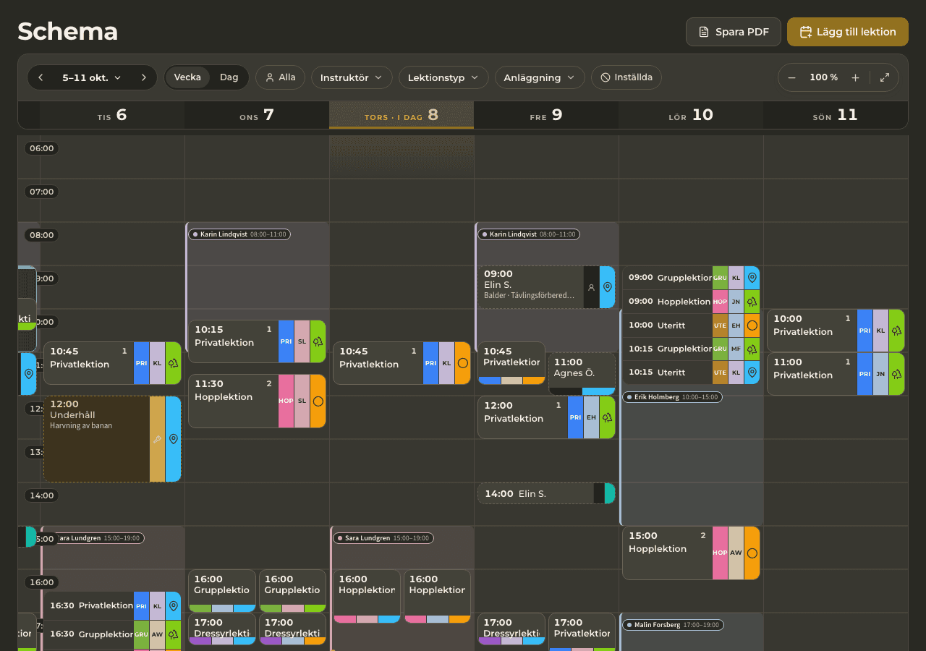Select the Fre 9 day header

[x=546, y=115]
